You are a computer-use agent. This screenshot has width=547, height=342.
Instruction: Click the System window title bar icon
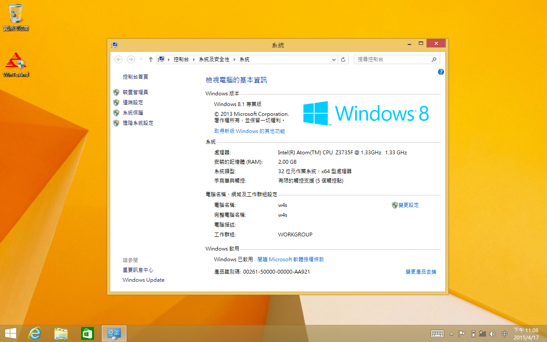[115, 45]
